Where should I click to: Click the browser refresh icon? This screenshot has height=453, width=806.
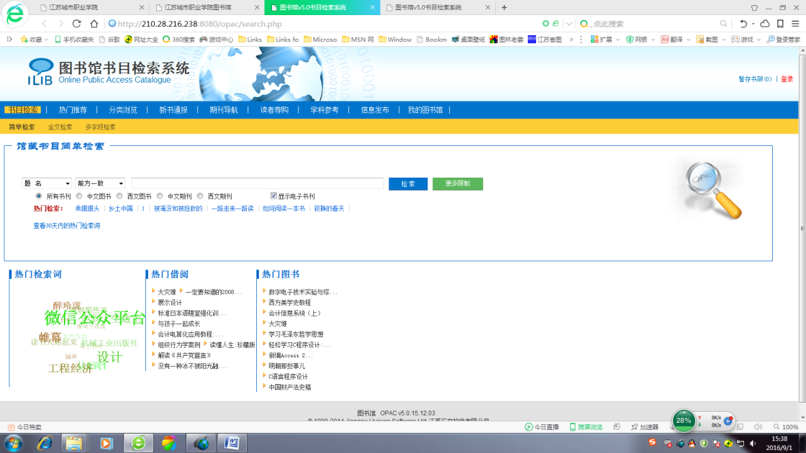click(76, 24)
